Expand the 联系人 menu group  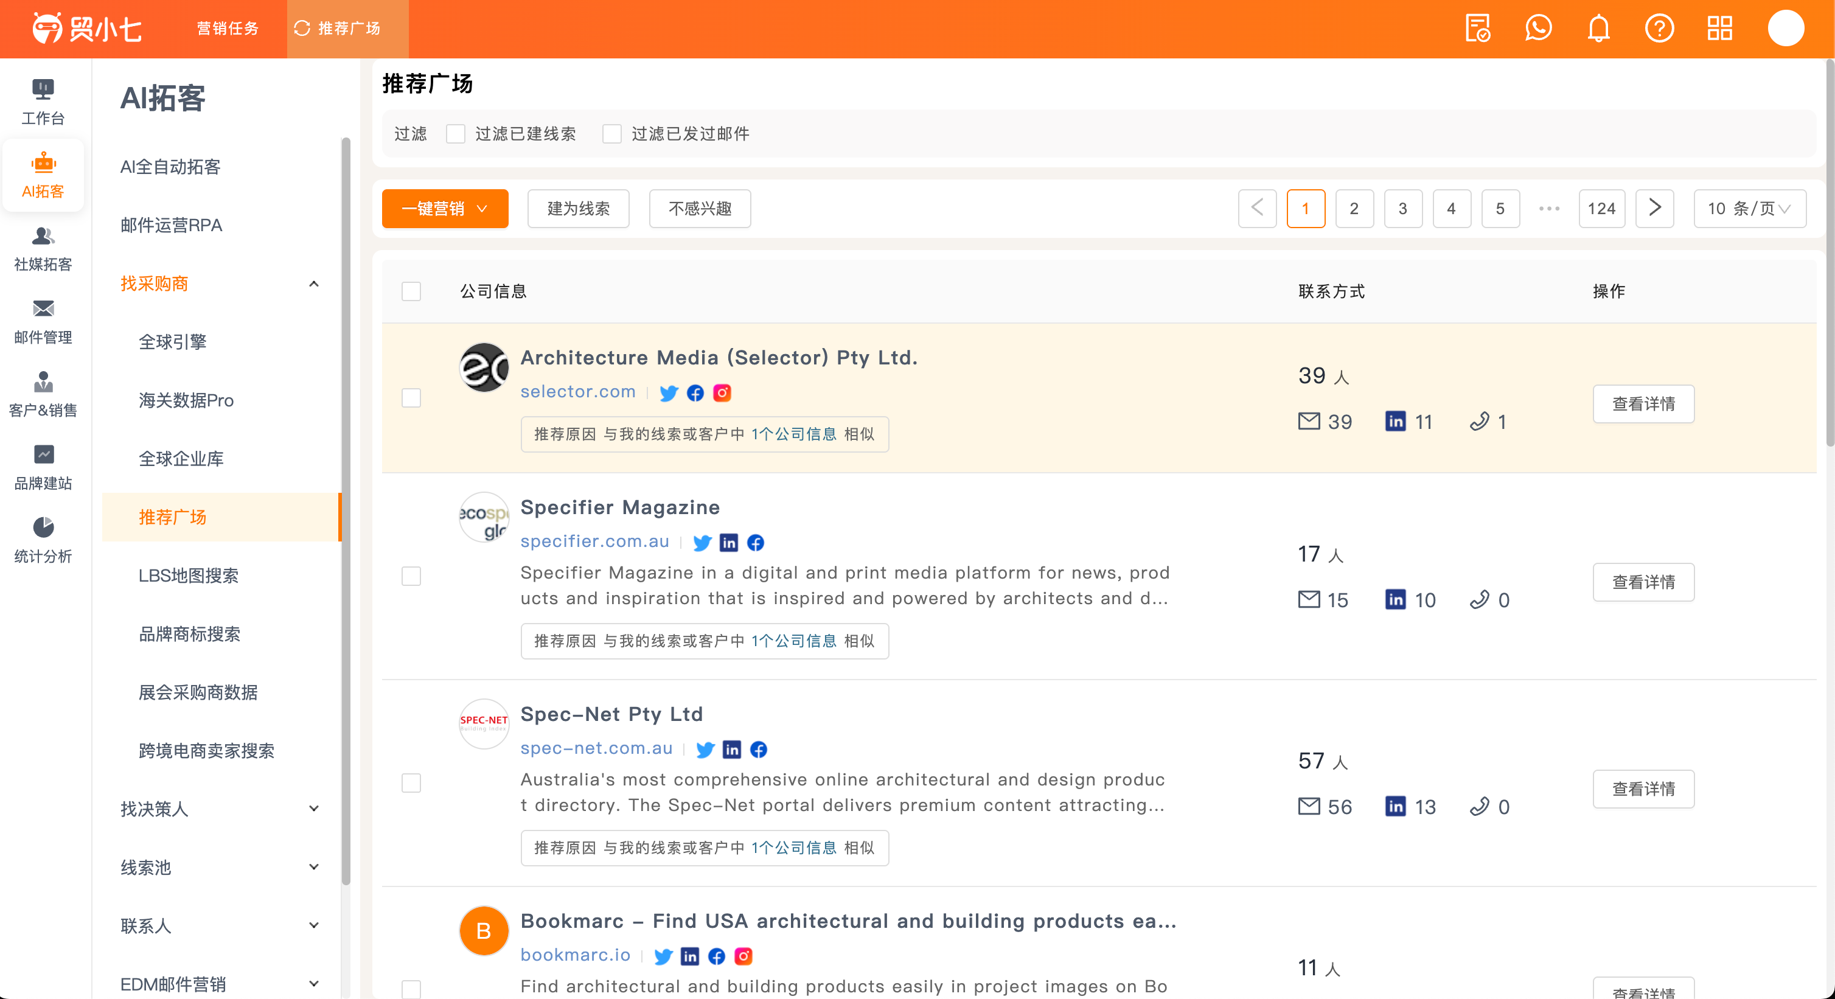tap(313, 925)
